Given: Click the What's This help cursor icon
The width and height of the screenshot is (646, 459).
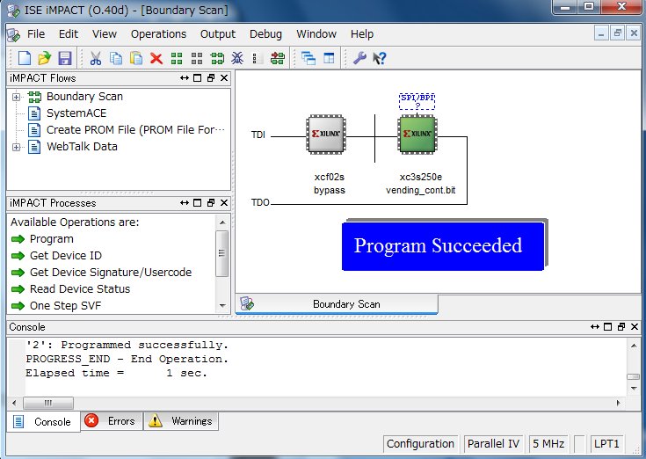Looking at the screenshot, I should [x=379, y=58].
